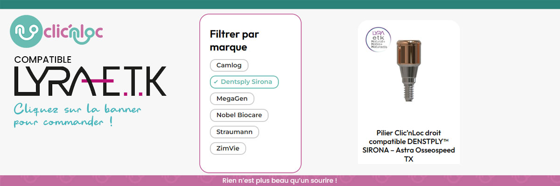Click the checkmark icon in Dentsply Sirona chip
The width and height of the screenshot is (560, 186).
pos(216,82)
